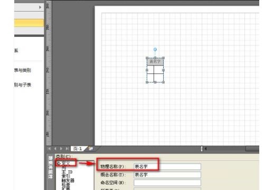
Task: Select the 定义 category
Action: coord(66,163)
